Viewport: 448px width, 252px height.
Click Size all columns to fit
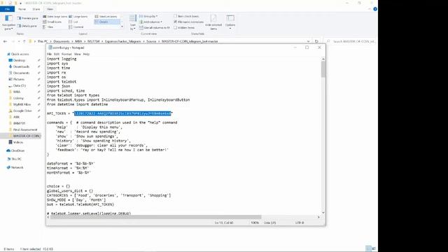(x=155, y=28)
